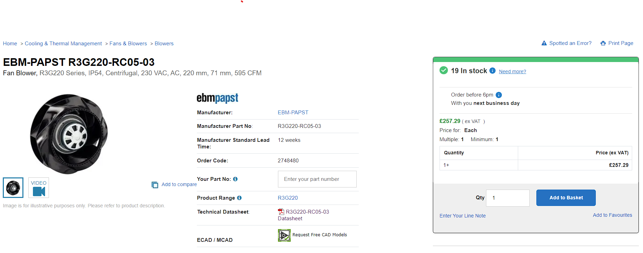Click info icon beside Order before 6pm
Screen dimensions: 643x253
499,95
